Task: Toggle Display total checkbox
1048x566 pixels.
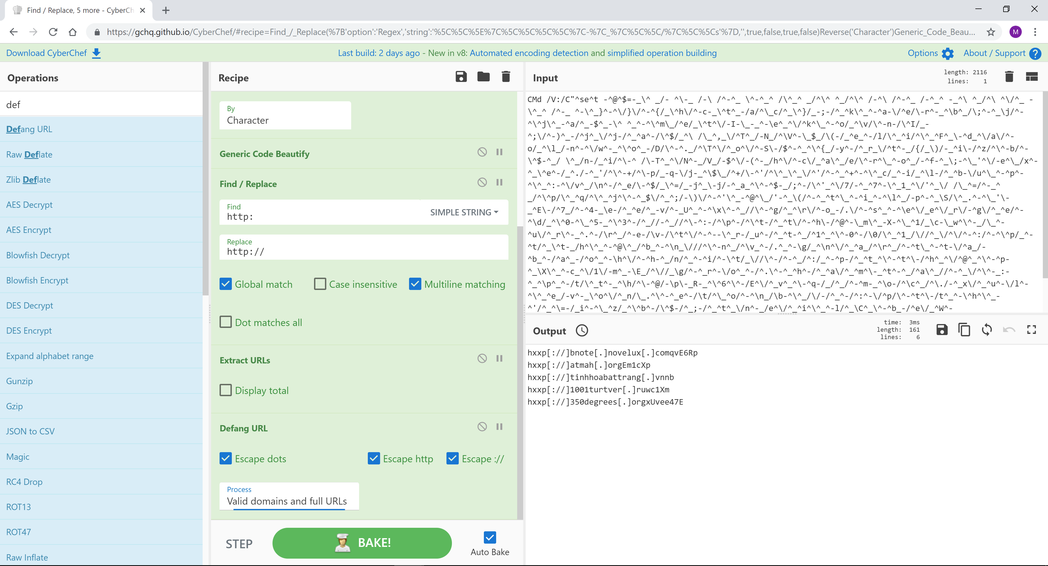Action: click(x=226, y=390)
